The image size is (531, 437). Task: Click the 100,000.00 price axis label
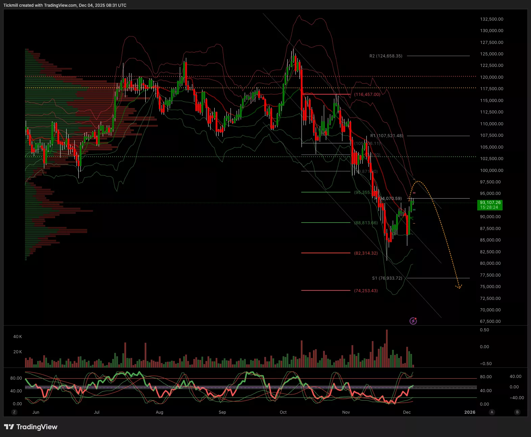[x=491, y=170]
